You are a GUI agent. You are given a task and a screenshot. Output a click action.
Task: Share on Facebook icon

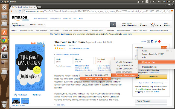(152, 41)
